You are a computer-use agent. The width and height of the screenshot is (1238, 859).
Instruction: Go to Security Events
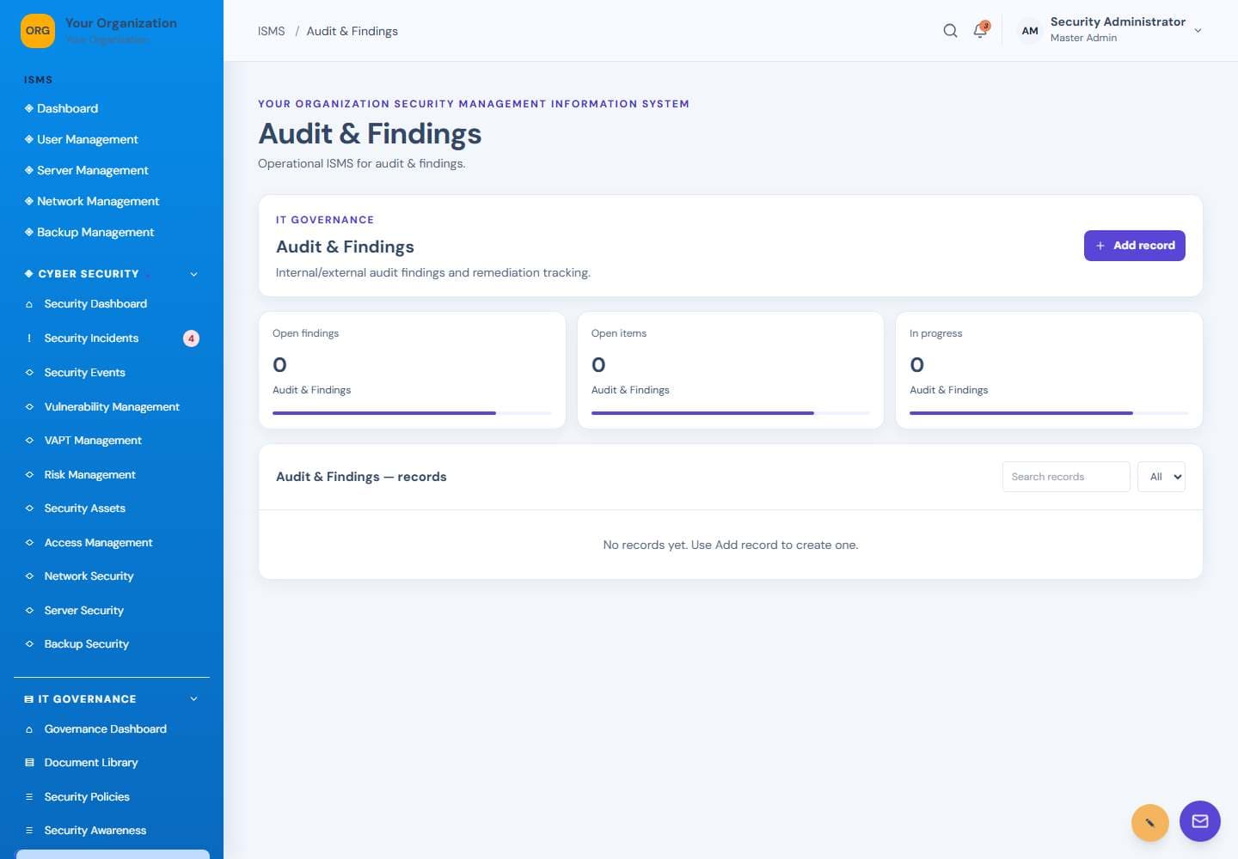point(84,373)
